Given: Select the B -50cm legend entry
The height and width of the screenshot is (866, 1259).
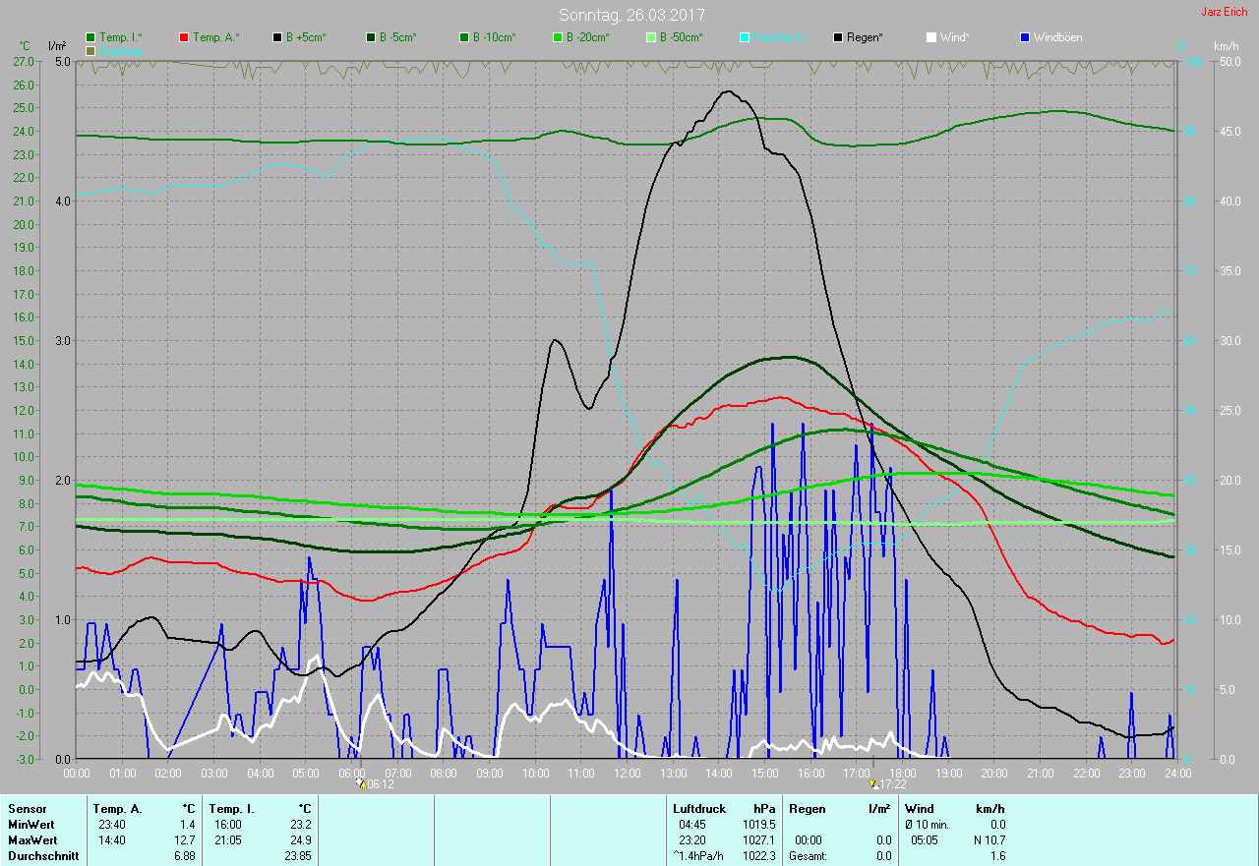Looking at the screenshot, I should (x=680, y=37).
